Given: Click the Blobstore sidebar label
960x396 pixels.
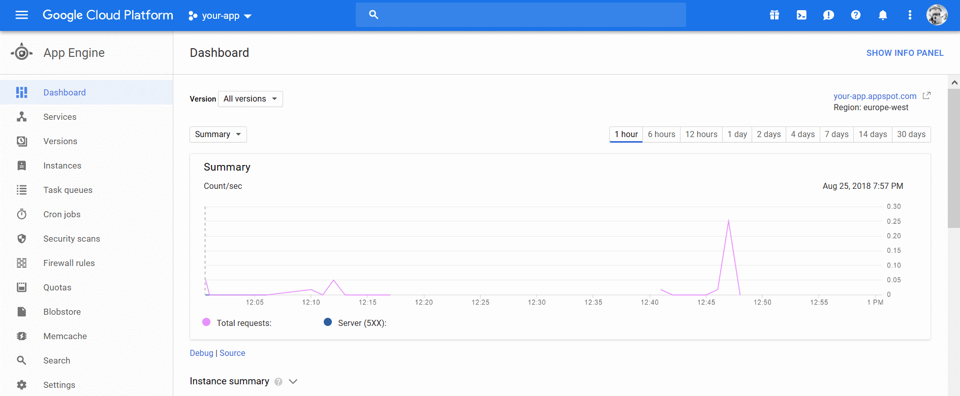Looking at the screenshot, I should (62, 312).
